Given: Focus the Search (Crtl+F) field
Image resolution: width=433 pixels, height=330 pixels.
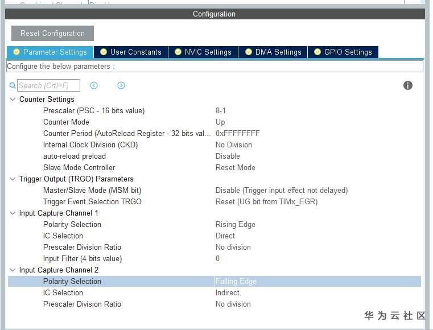Looking at the screenshot, I should (48, 85).
